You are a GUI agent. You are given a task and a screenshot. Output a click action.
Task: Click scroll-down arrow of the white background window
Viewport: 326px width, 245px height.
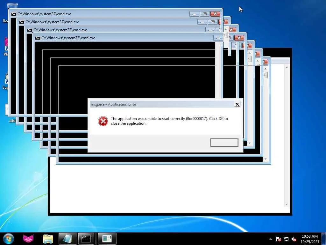click(x=287, y=204)
